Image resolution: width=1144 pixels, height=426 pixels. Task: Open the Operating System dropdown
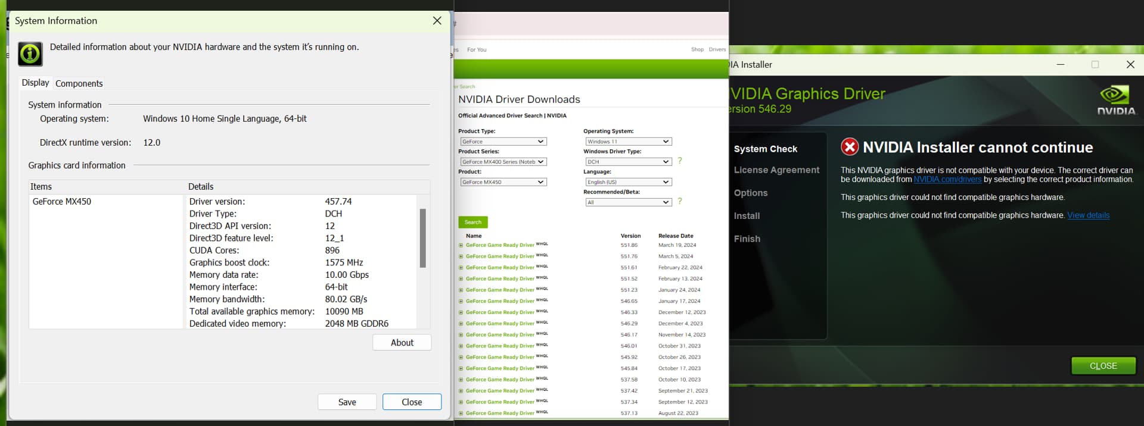click(628, 142)
